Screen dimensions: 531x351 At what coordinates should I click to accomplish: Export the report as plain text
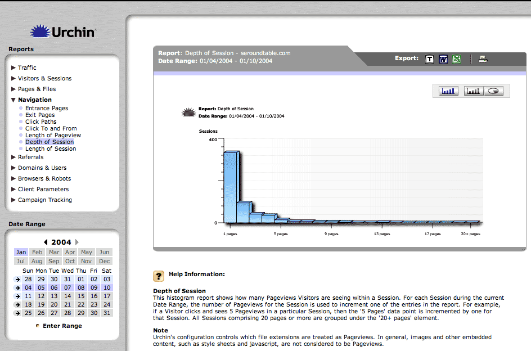point(429,59)
